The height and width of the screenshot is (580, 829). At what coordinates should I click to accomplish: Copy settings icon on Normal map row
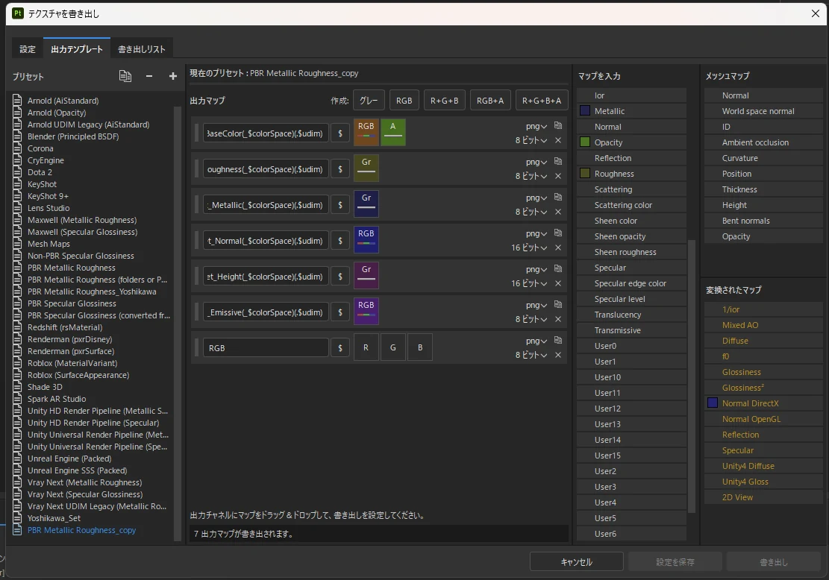(x=558, y=233)
